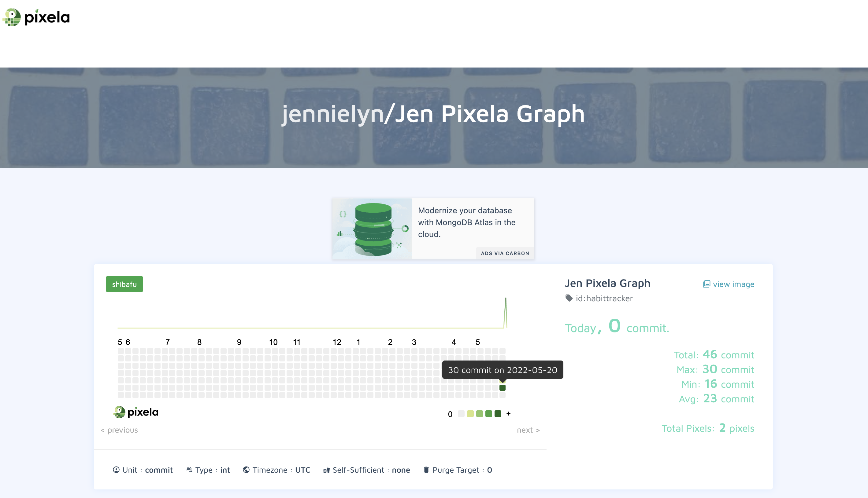The image size is (868, 498).
Task: Click the image icon beside view image
Action: tap(706, 284)
